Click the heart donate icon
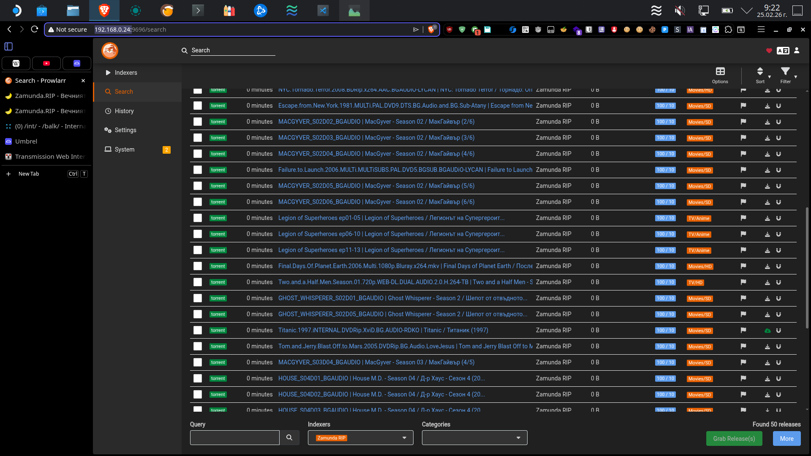Image resolution: width=811 pixels, height=456 pixels. 769,51
